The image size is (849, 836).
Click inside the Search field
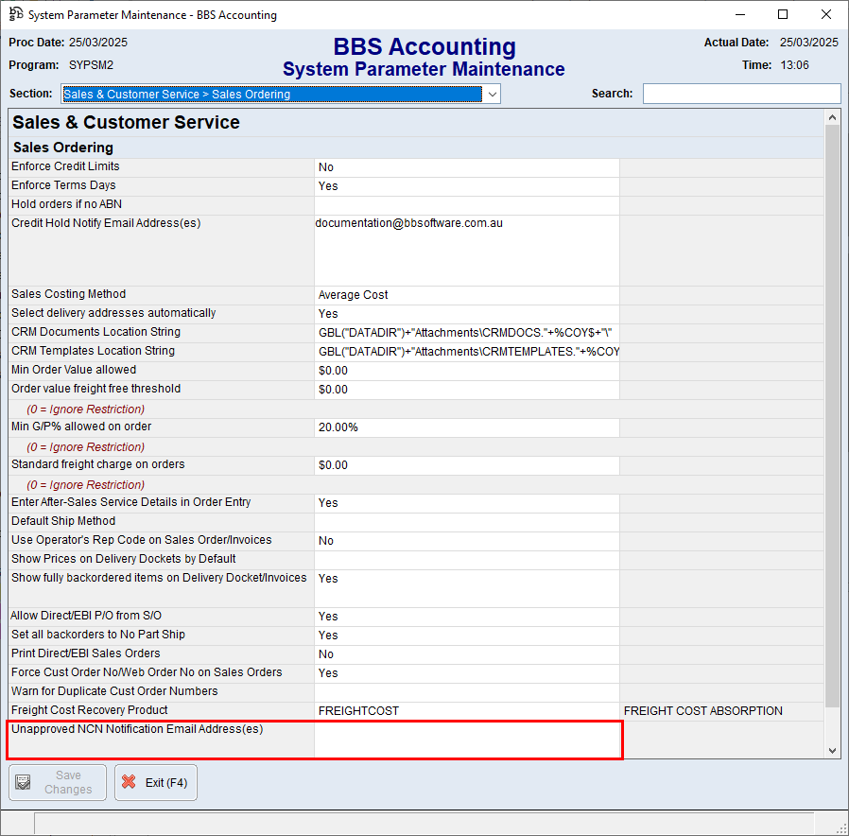click(x=741, y=94)
